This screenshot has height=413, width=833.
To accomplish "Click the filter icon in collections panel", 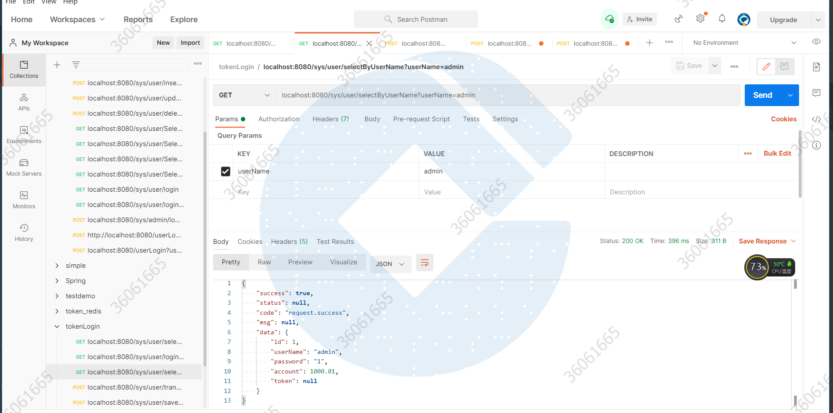I will click(x=76, y=65).
